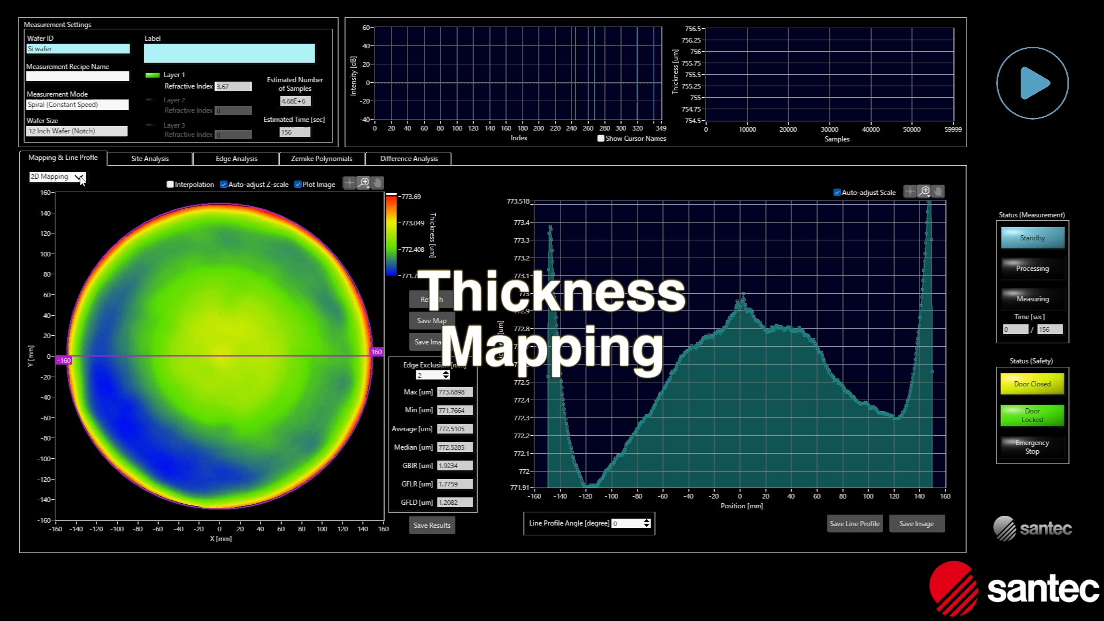Image resolution: width=1104 pixels, height=621 pixels.
Task: Uncheck Auto-adjust Z-scale
Action: [224, 185]
